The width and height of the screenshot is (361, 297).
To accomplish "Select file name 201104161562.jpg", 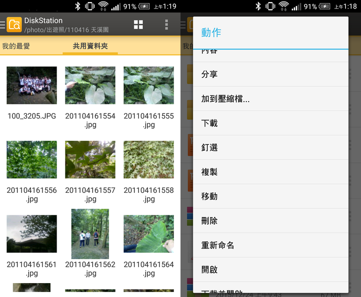I will point(90,269).
